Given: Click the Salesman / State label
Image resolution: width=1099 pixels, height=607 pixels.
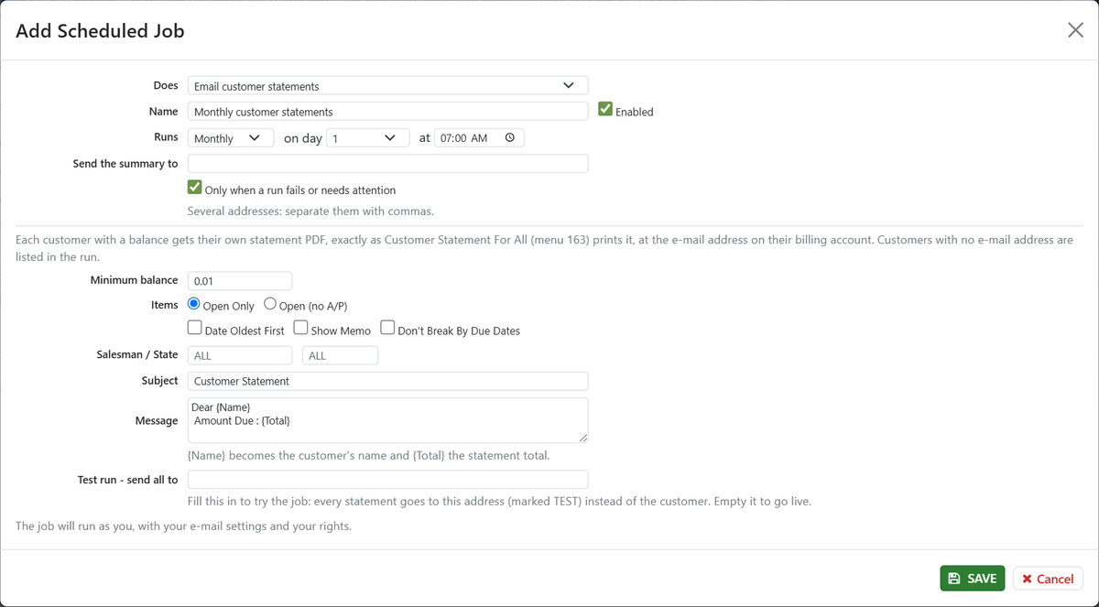Looking at the screenshot, I should 137,354.
